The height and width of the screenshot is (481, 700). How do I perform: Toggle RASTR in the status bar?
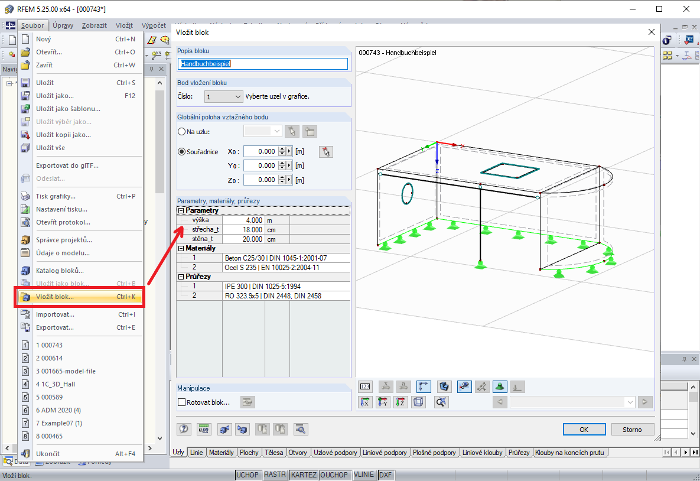point(275,474)
